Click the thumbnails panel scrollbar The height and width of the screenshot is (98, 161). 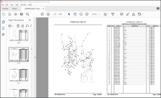(x=32, y=49)
